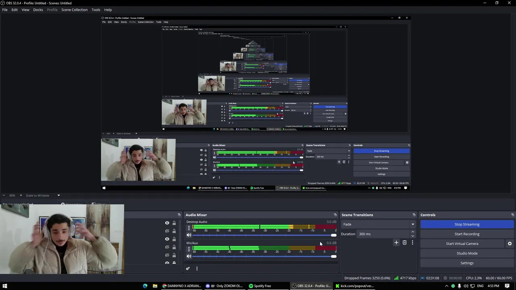Image resolution: width=516 pixels, height=290 pixels.
Task: Click the 02:31:08 streaming timer
Action: coord(430,278)
